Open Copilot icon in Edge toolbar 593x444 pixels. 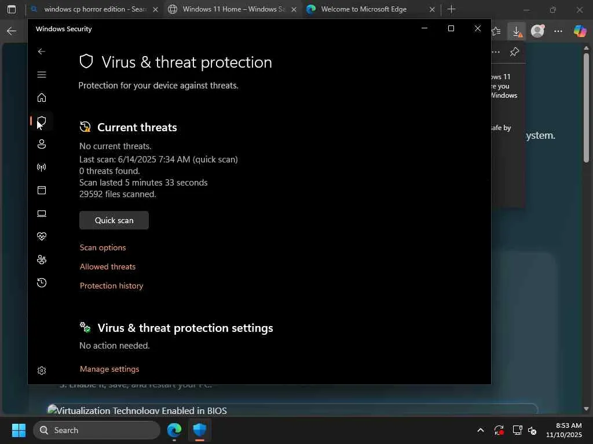(580, 31)
